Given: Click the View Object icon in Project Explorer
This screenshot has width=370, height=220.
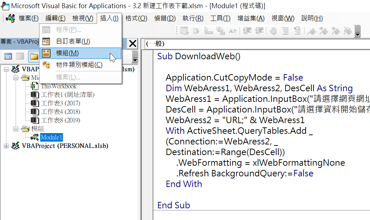Looking at the screenshot, I should click(x=20, y=56).
